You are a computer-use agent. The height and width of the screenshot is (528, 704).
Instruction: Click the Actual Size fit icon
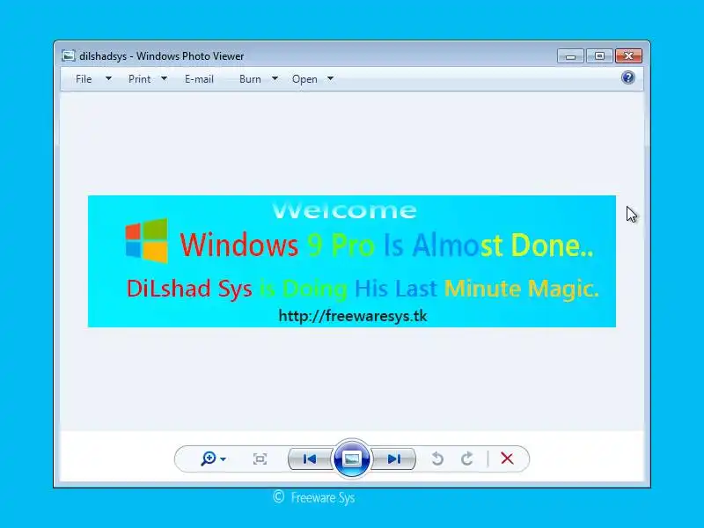(260, 458)
